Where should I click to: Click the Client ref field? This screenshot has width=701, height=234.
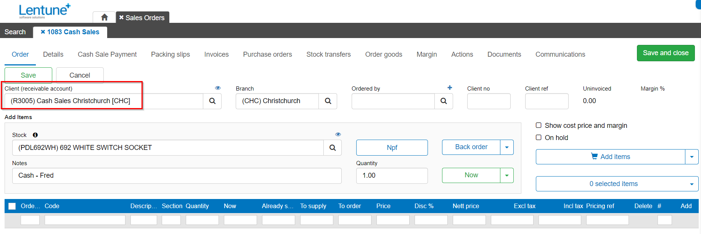(x=547, y=101)
